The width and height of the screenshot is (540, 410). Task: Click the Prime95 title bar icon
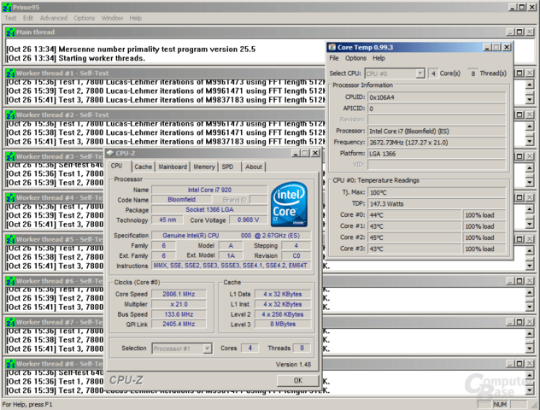(x=7, y=7)
